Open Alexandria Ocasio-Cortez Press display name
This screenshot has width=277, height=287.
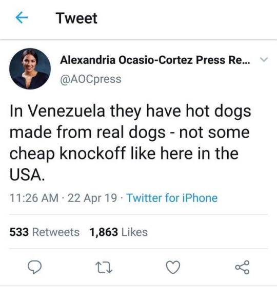pyautogui.click(x=155, y=60)
